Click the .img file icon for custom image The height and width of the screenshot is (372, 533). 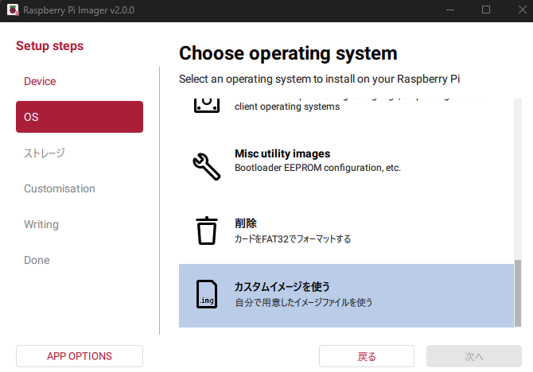[x=206, y=295]
